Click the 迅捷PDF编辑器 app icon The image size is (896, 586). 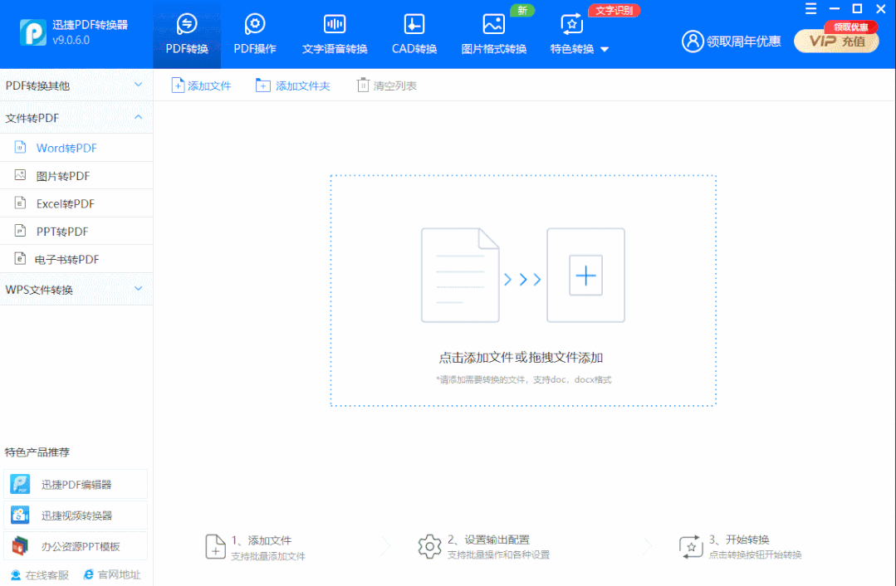coord(20,485)
